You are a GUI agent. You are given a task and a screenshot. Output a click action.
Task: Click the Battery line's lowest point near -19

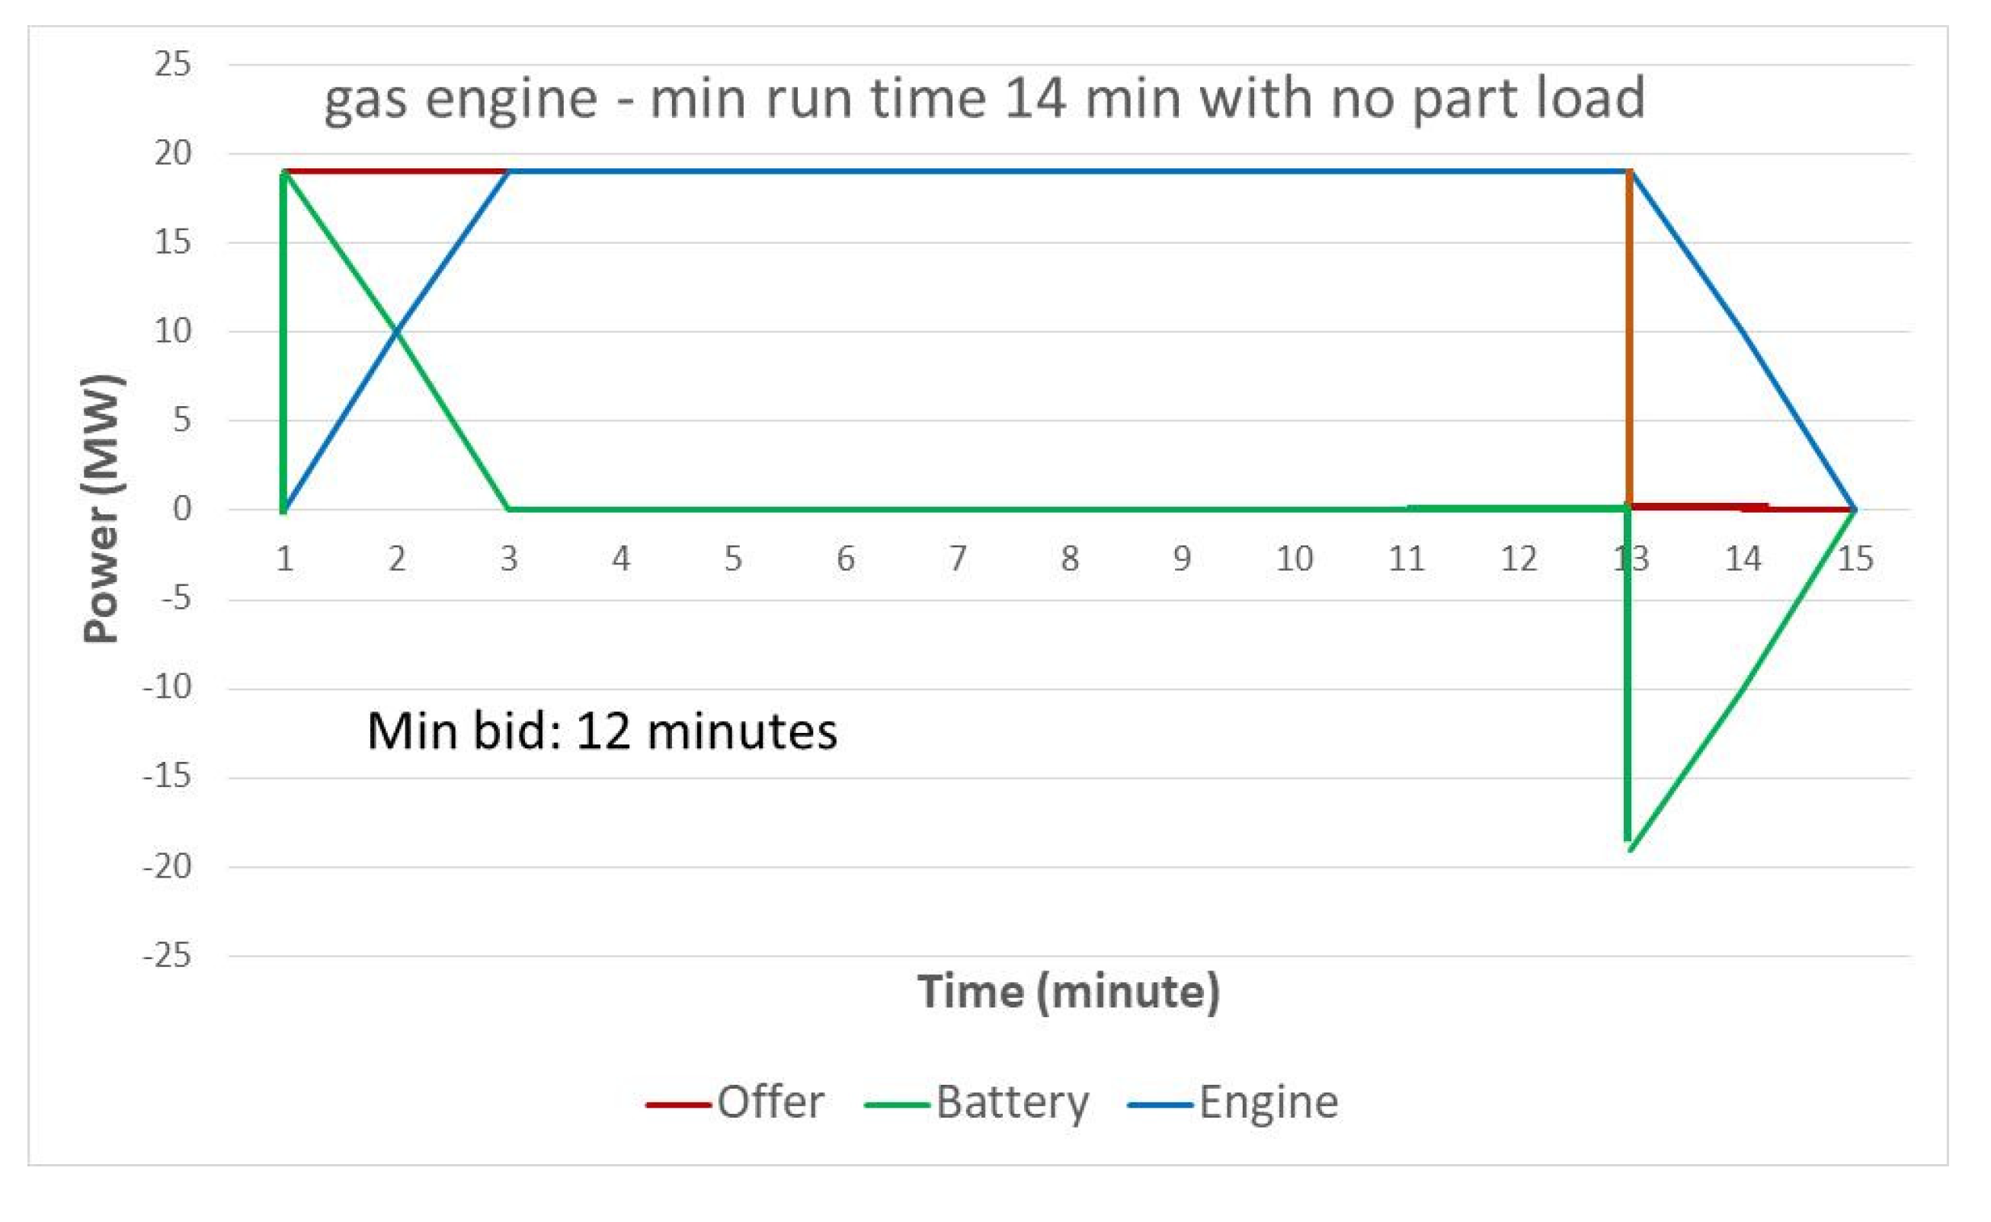coord(1630,849)
